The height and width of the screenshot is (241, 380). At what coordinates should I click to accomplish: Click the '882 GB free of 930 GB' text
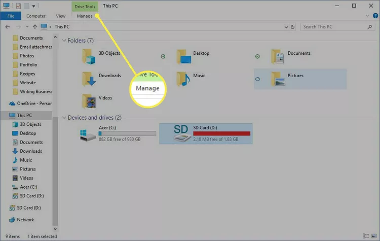pos(120,140)
